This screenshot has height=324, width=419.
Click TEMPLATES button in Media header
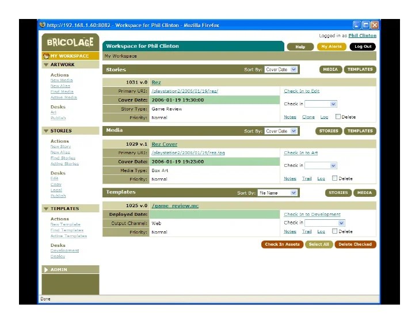coord(360,131)
